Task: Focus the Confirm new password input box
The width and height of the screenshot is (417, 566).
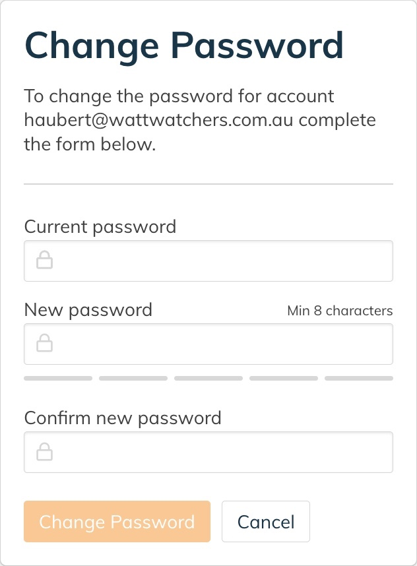Action: [208, 453]
